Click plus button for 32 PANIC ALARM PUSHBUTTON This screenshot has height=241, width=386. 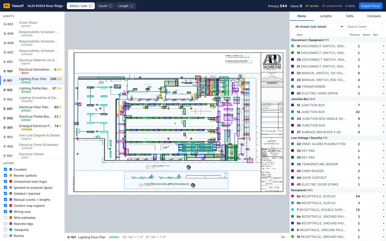383,144
